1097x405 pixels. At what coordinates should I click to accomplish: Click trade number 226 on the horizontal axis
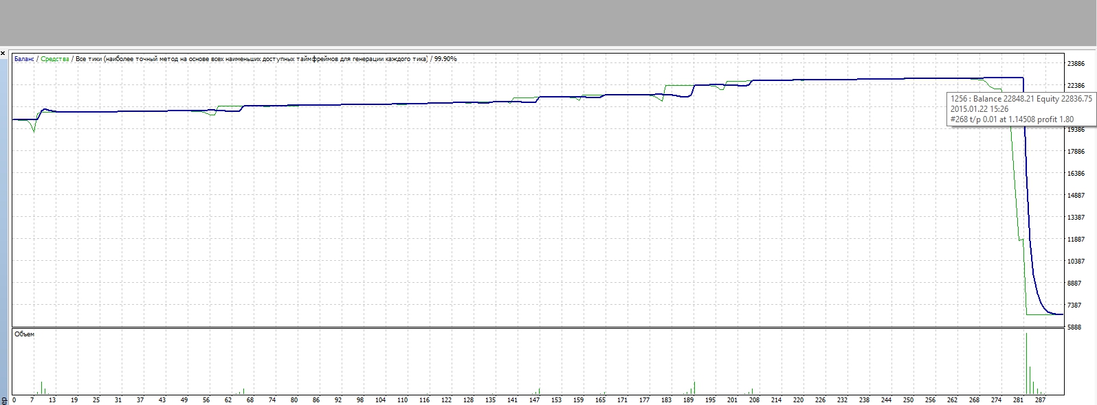820,400
